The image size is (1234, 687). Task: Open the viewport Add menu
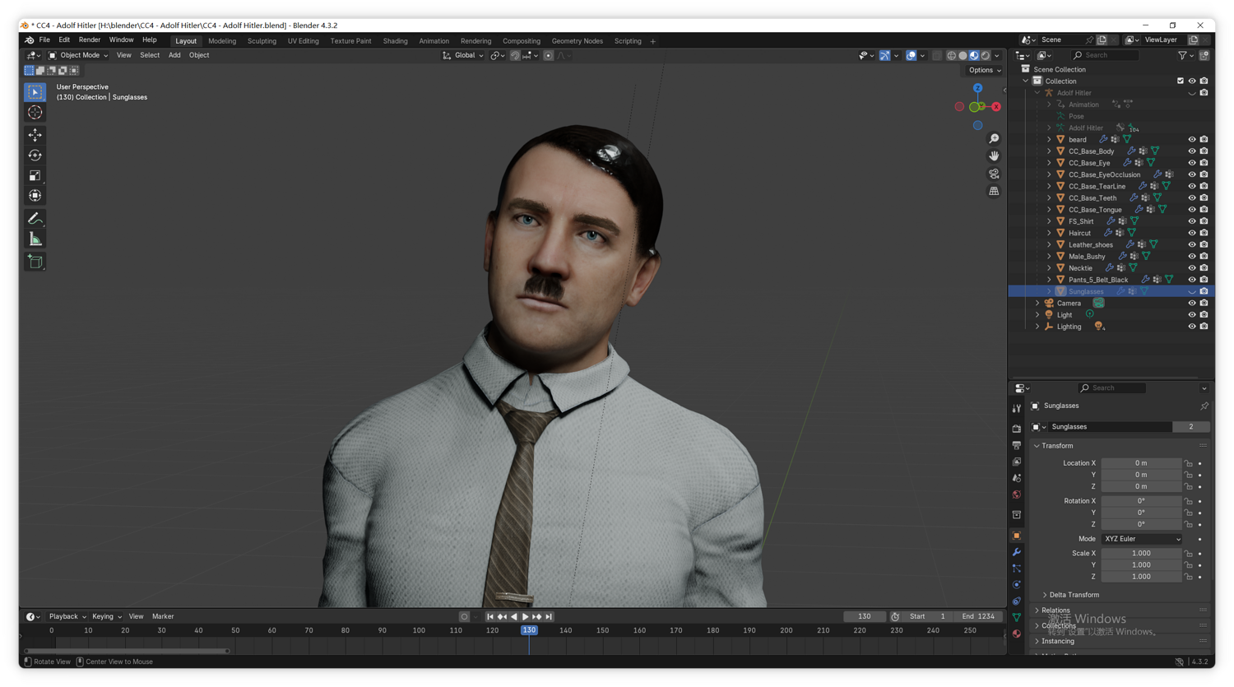[174, 55]
